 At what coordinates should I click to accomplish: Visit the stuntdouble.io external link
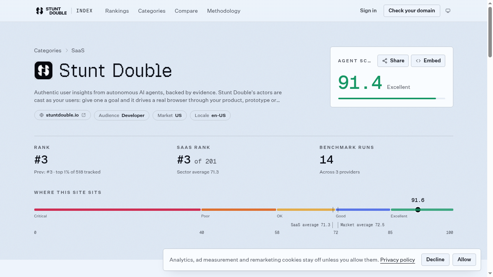pos(62,115)
